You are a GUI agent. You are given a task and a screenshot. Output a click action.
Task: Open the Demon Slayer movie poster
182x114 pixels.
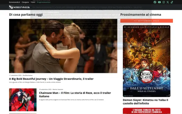[147, 61]
